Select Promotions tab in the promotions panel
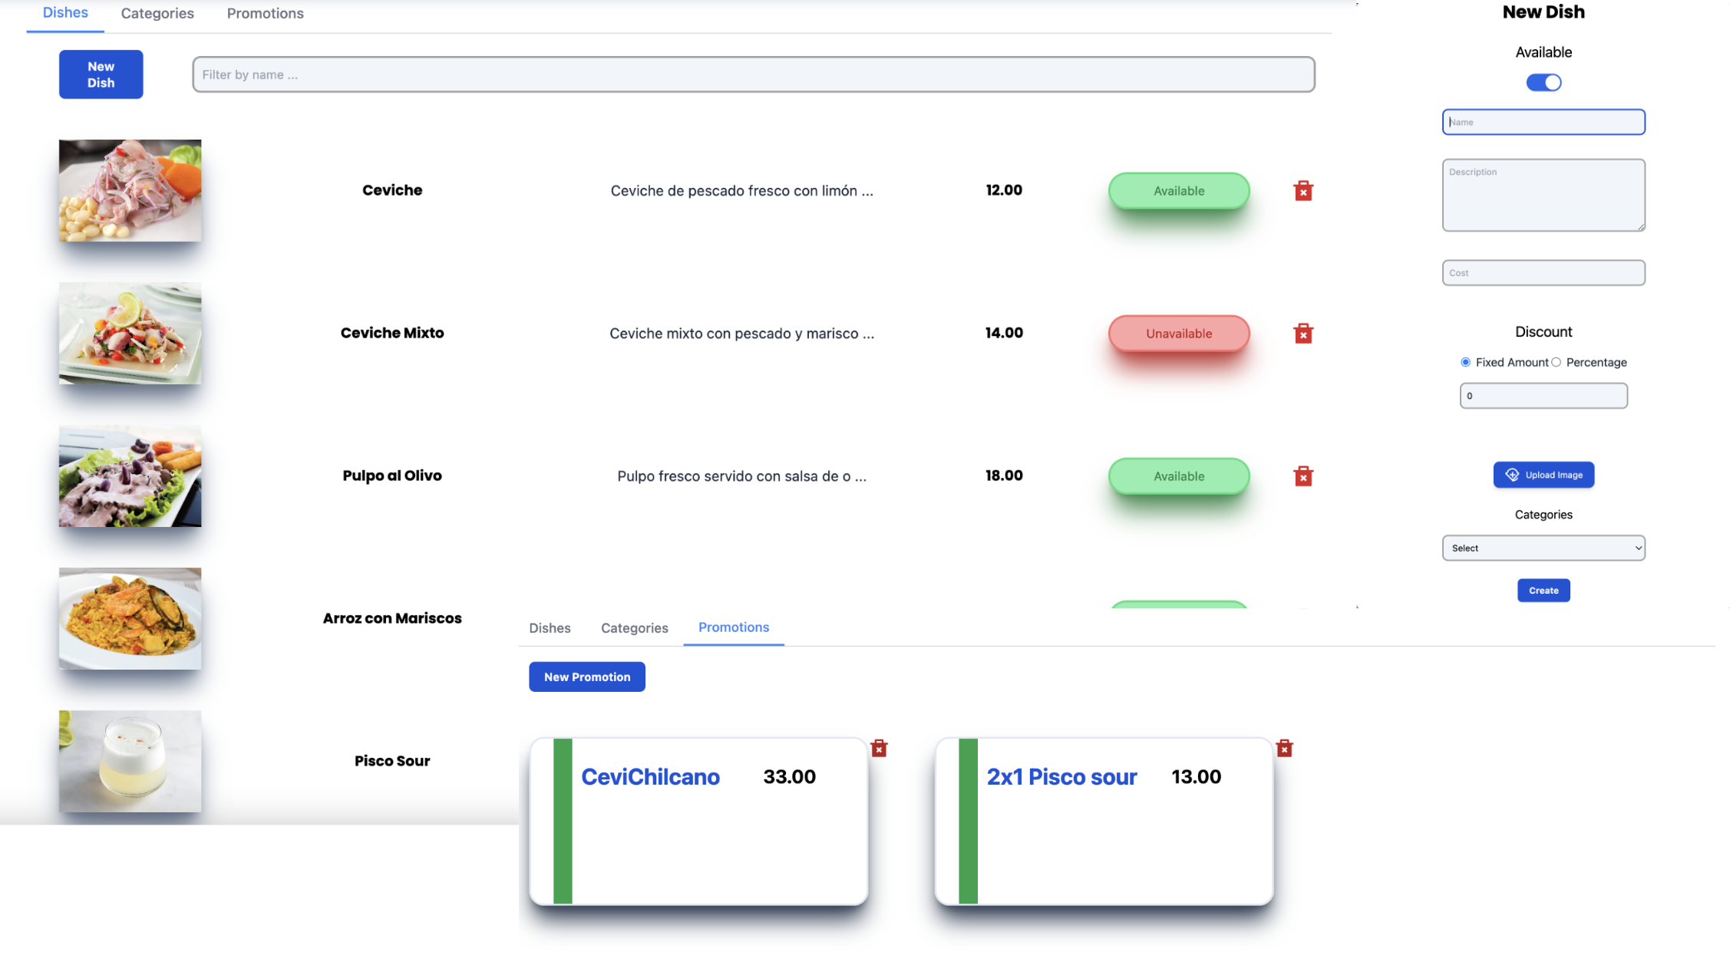1730x968 pixels. coord(734,627)
